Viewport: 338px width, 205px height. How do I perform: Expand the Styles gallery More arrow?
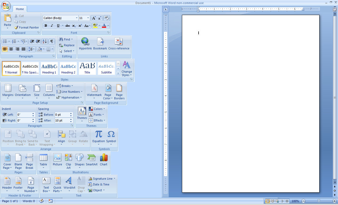coord(118,74)
